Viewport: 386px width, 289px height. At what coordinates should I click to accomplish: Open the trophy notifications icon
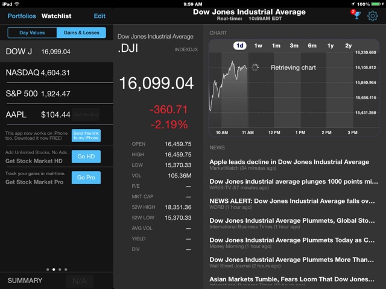tap(356, 15)
